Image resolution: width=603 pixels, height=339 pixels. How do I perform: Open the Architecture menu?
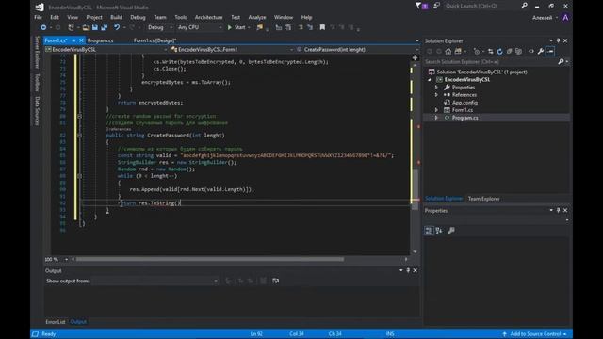click(208, 17)
